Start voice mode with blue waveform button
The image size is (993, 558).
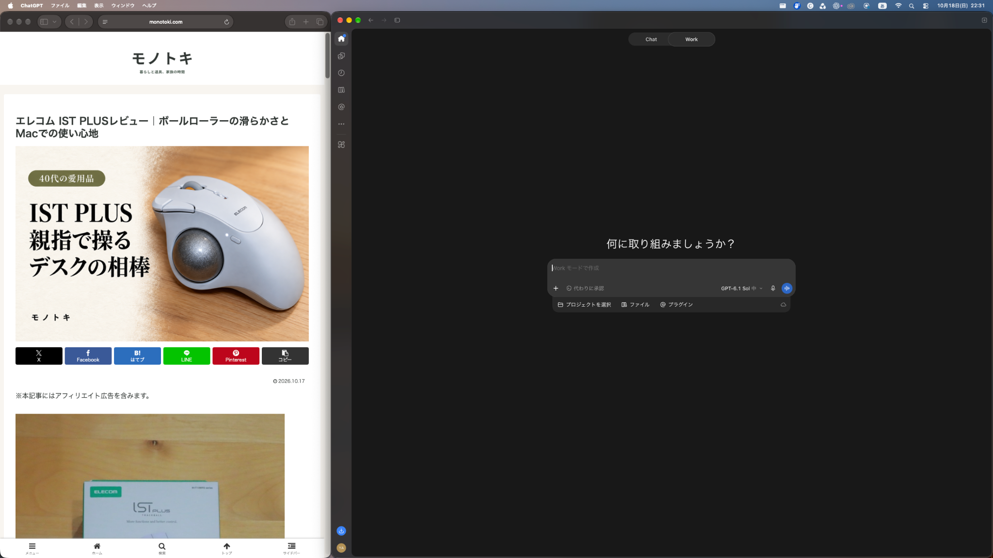pos(787,288)
